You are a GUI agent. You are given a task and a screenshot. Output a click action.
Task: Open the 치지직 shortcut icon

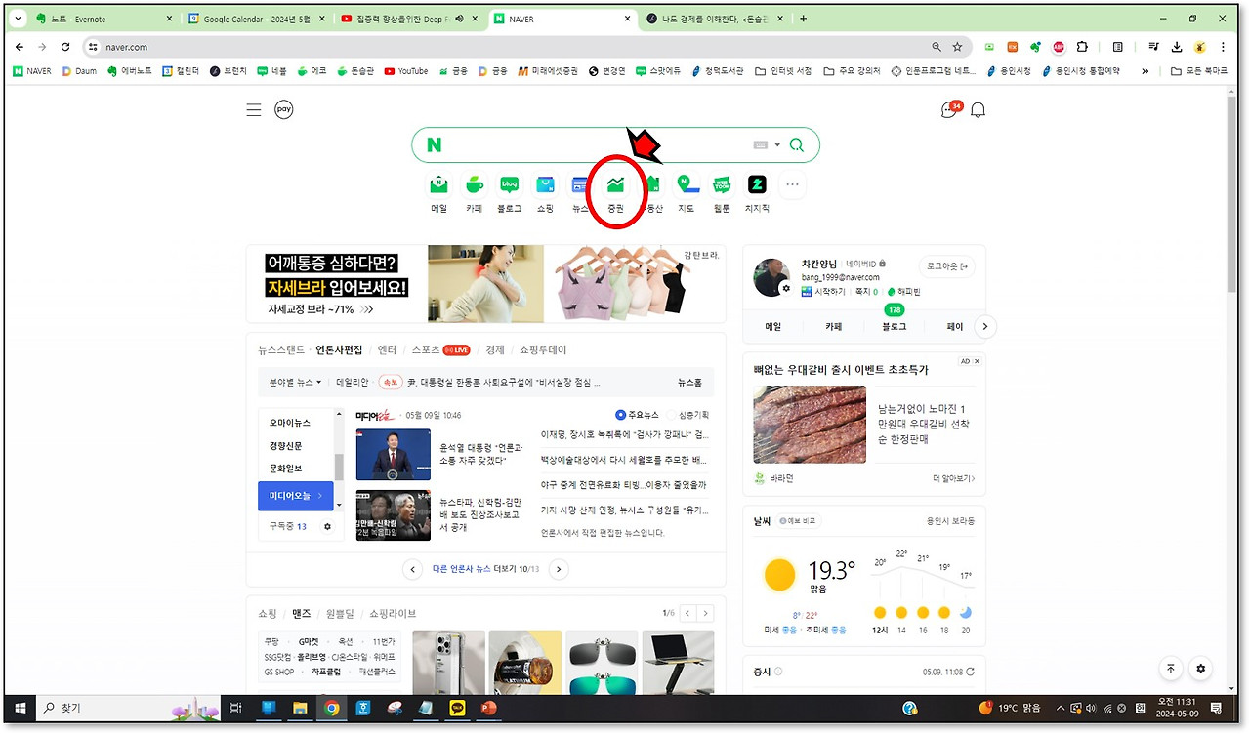point(757,183)
